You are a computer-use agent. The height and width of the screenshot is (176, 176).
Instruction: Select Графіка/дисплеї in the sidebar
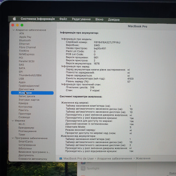[x=29, y=86]
